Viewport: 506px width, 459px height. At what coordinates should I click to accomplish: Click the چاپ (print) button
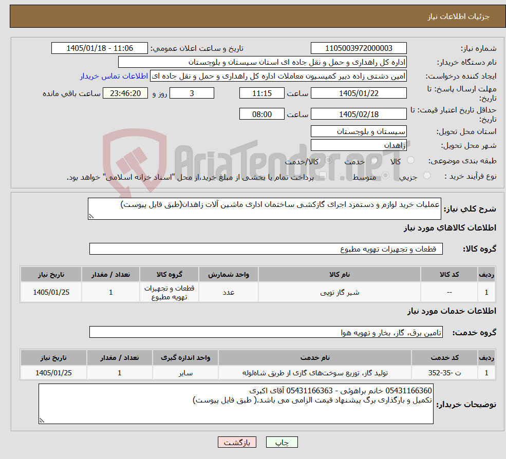click(x=282, y=442)
